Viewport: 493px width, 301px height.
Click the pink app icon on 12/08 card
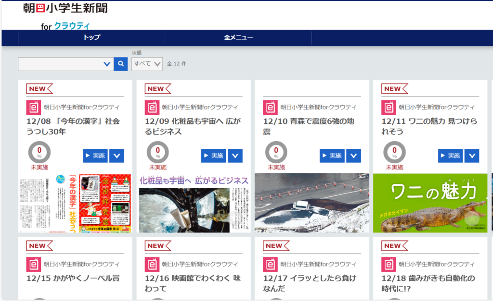point(33,107)
